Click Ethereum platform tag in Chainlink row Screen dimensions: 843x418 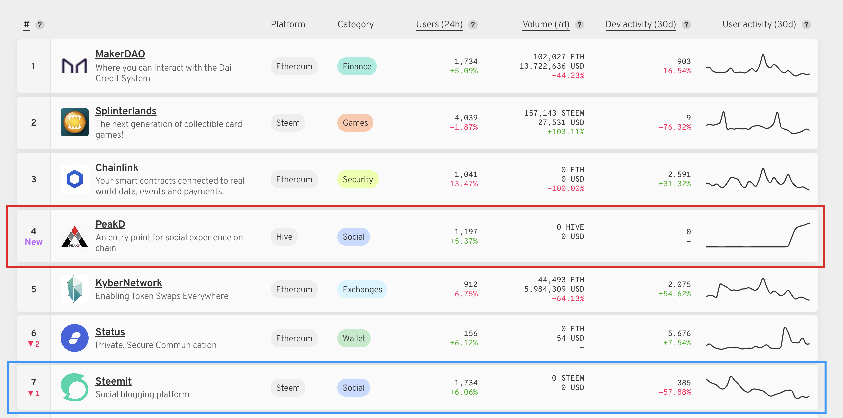pos(294,179)
